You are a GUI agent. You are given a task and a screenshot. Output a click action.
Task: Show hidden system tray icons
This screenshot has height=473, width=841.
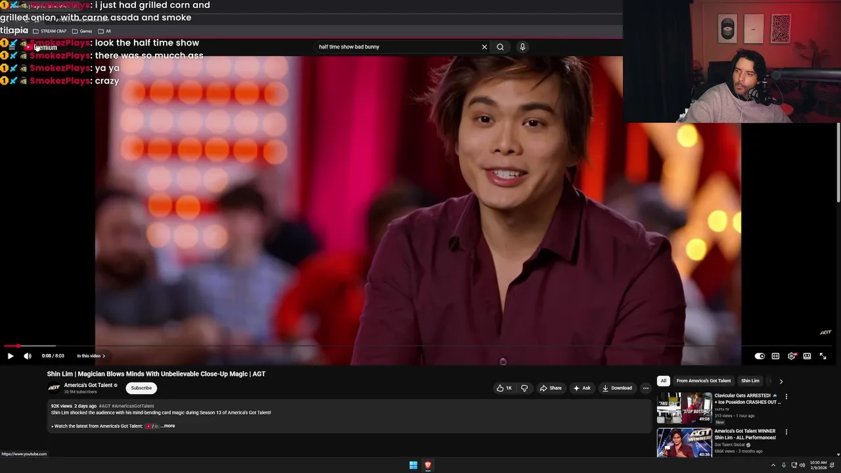pyautogui.click(x=773, y=465)
